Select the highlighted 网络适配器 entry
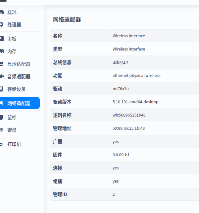Image resolution: width=199 pixels, height=213 pixels. click(x=20, y=103)
